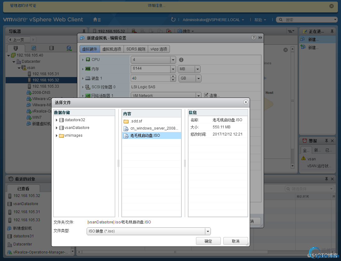Expand the vsanDatastore node
Image resolution: width=341 pixels, height=261 pixels.
[57, 128]
